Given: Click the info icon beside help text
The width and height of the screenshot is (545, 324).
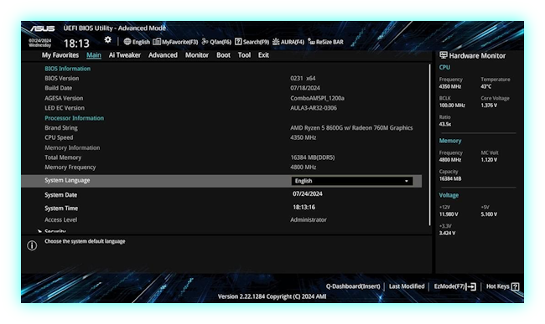Looking at the screenshot, I should (32, 245).
